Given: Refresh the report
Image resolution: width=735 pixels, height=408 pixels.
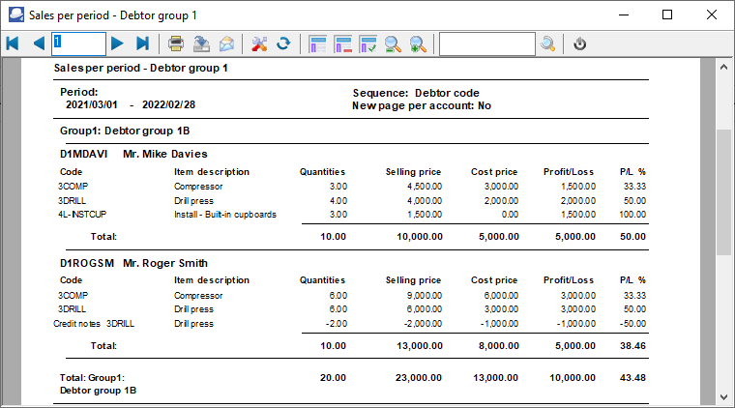Looking at the screenshot, I should (283, 44).
